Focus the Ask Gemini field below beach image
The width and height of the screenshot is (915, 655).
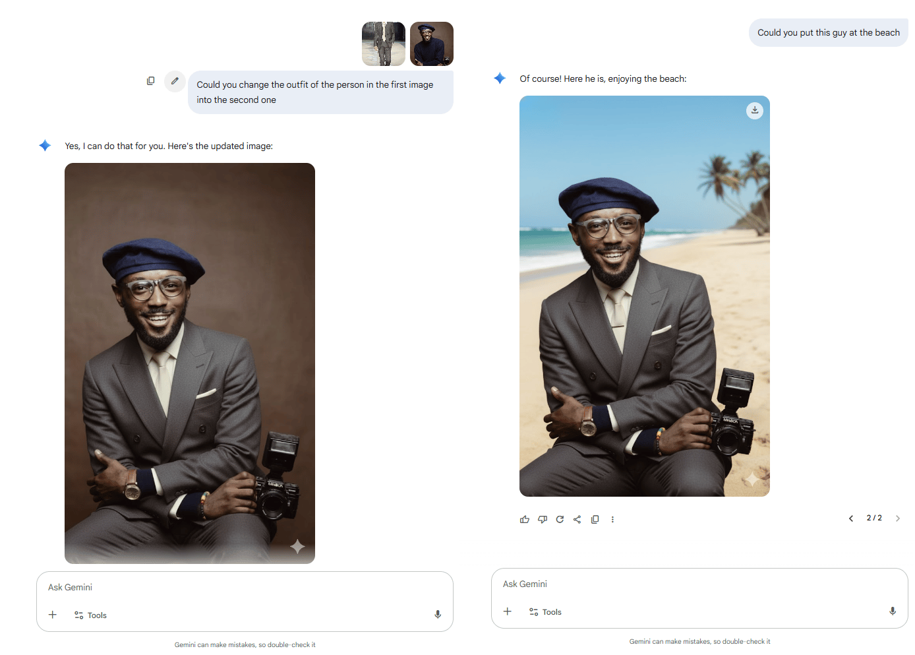[x=699, y=584]
